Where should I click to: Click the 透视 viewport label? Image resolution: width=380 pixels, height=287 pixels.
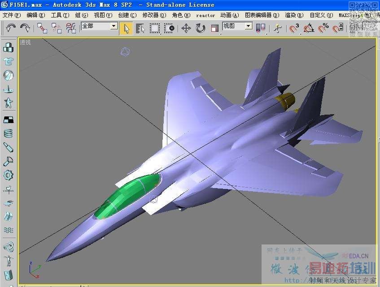(25, 43)
